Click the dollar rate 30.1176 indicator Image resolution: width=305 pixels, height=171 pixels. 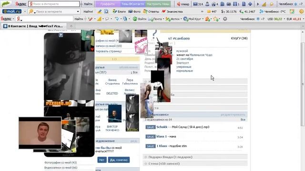229,11
